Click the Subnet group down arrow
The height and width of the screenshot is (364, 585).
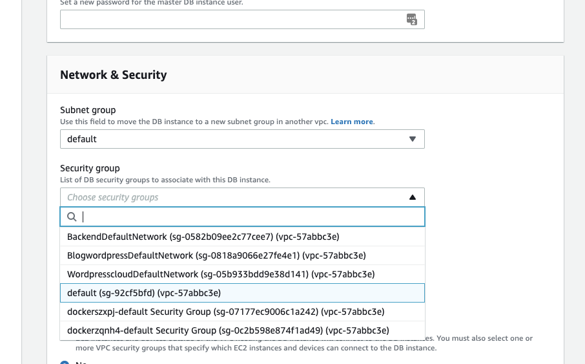click(x=413, y=139)
